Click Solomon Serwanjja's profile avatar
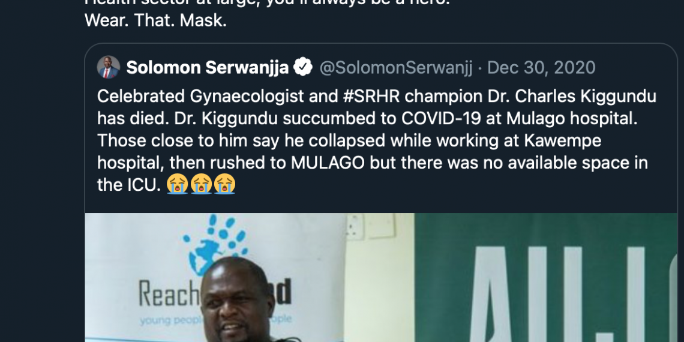This screenshot has height=342, width=684. click(x=109, y=67)
